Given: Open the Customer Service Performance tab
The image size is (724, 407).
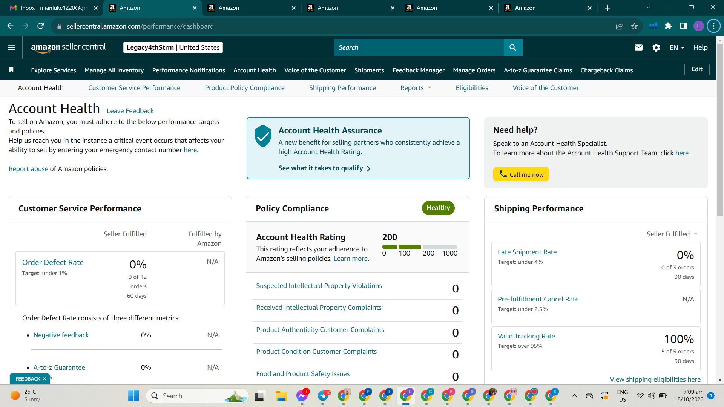Looking at the screenshot, I should [134, 88].
